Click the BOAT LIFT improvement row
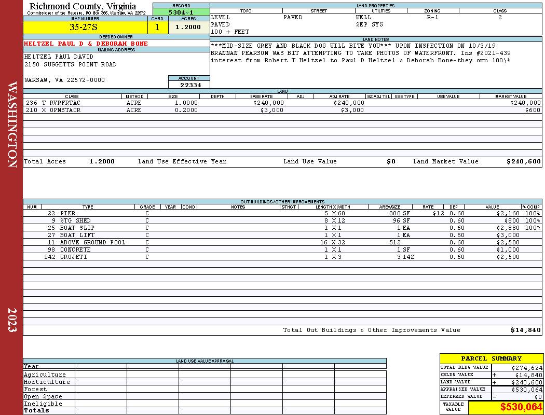 [x=282, y=236]
